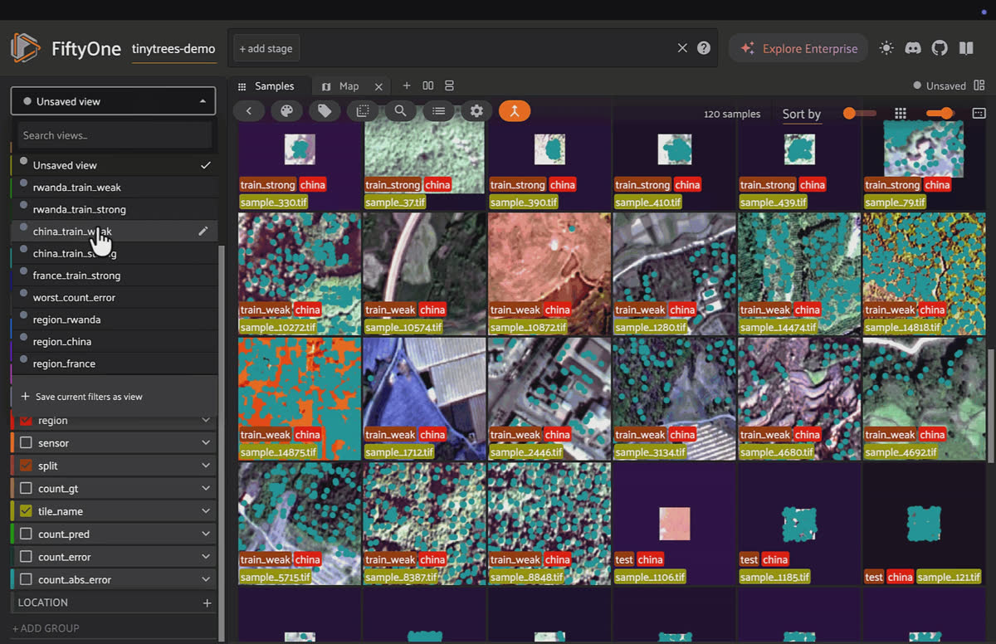Open thumbnail sample_14875.tif
This screenshot has height=644, width=996.
point(300,398)
